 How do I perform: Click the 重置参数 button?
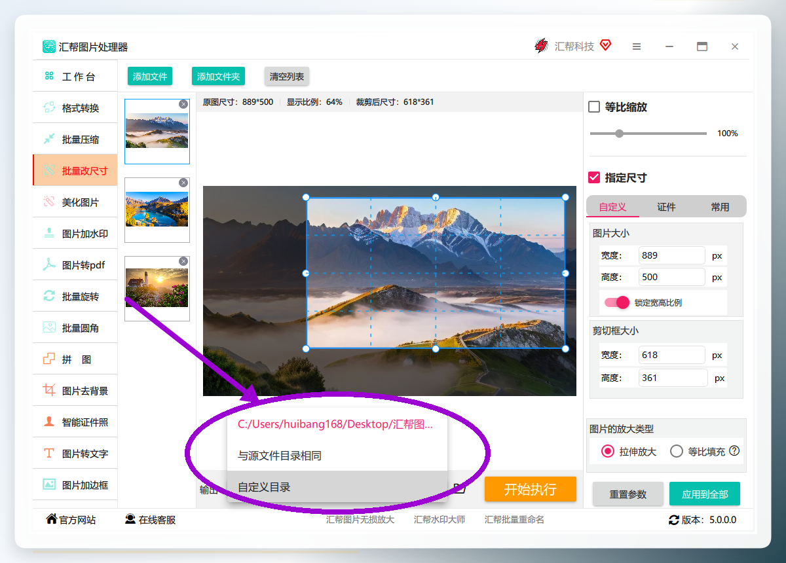click(628, 494)
